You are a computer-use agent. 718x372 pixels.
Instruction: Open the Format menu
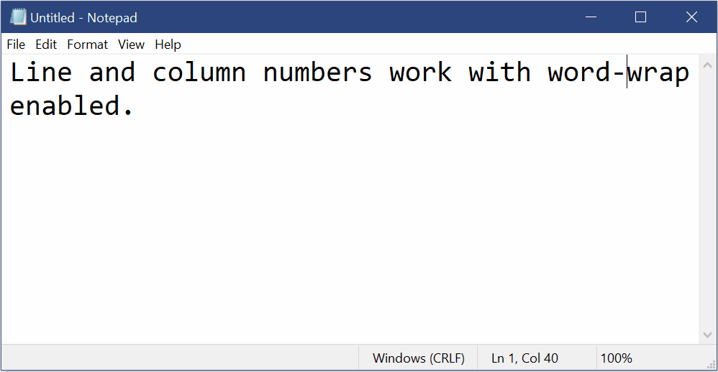87,45
